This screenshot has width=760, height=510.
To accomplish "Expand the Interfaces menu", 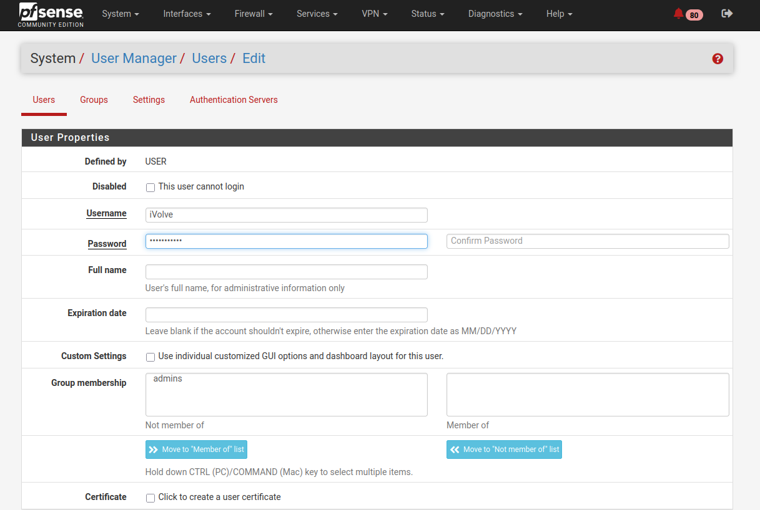I will click(x=187, y=14).
